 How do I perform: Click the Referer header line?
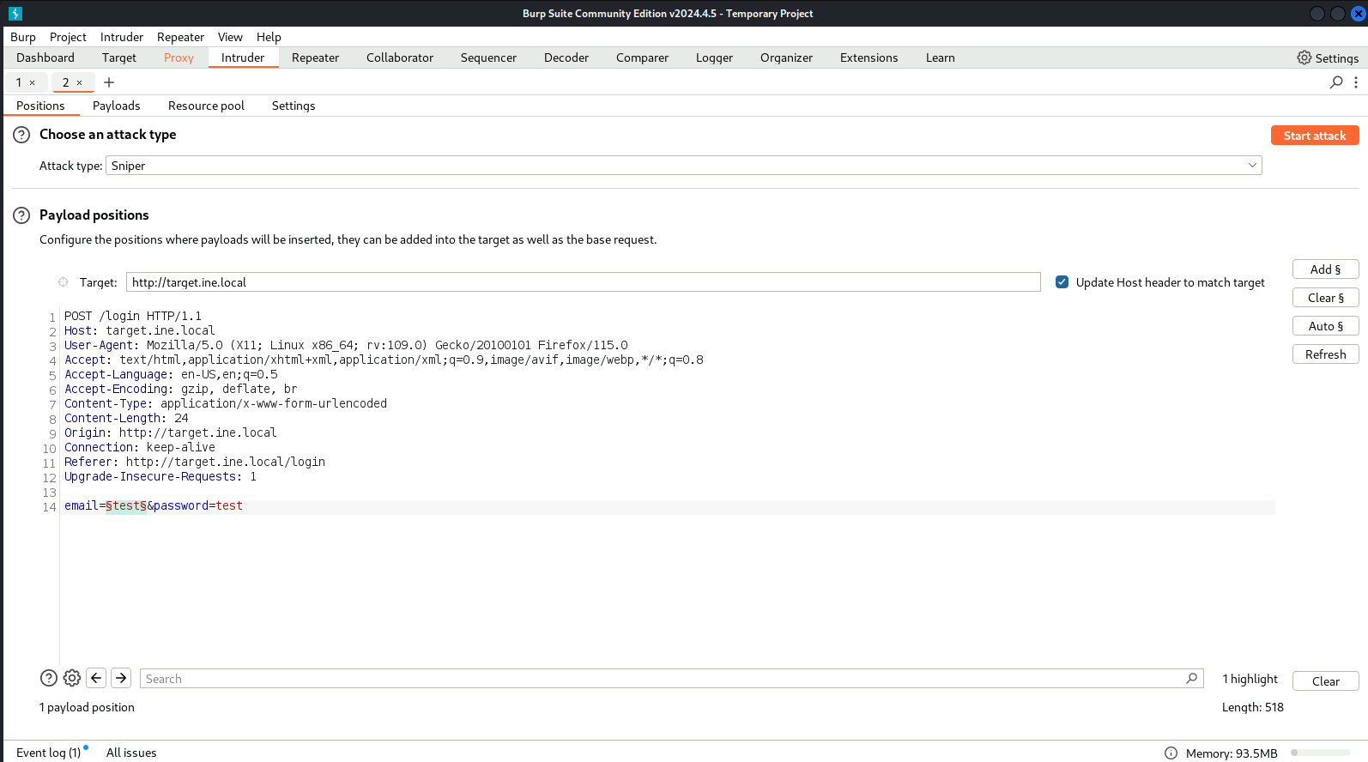[195, 463]
